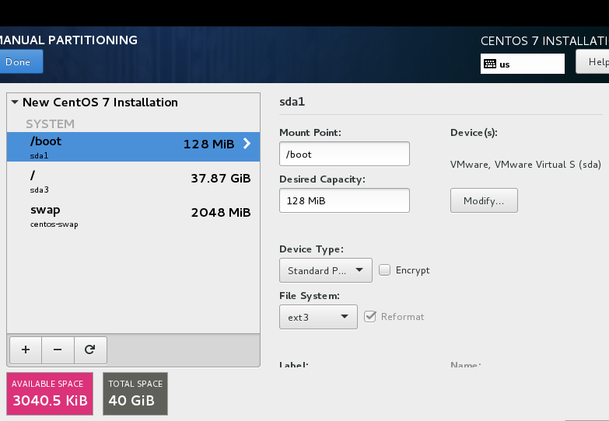Click the 2048 MiB swap size
Image resolution: width=609 pixels, height=421 pixels.
pos(221,213)
